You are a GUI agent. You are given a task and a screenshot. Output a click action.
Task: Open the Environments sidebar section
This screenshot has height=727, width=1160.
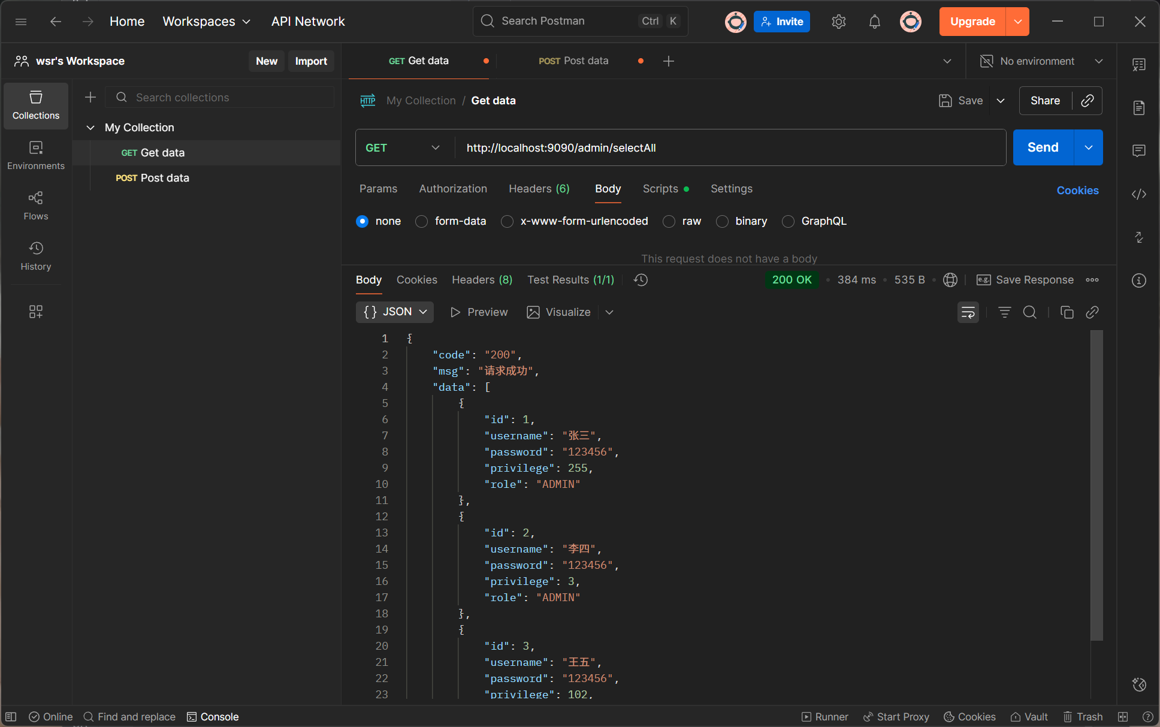pos(36,156)
